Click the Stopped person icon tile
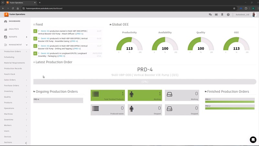The width and height of the screenshot is (259, 146). click(x=131, y=109)
